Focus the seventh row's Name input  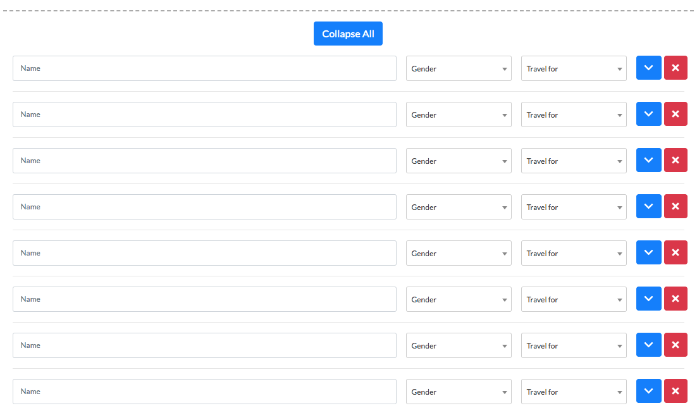pos(204,346)
